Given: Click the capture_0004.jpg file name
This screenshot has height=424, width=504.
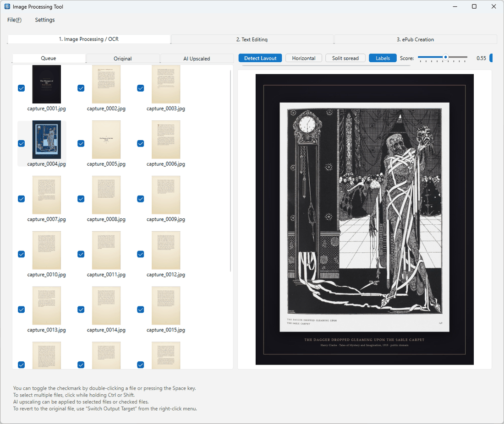Looking at the screenshot, I should pos(47,164).
